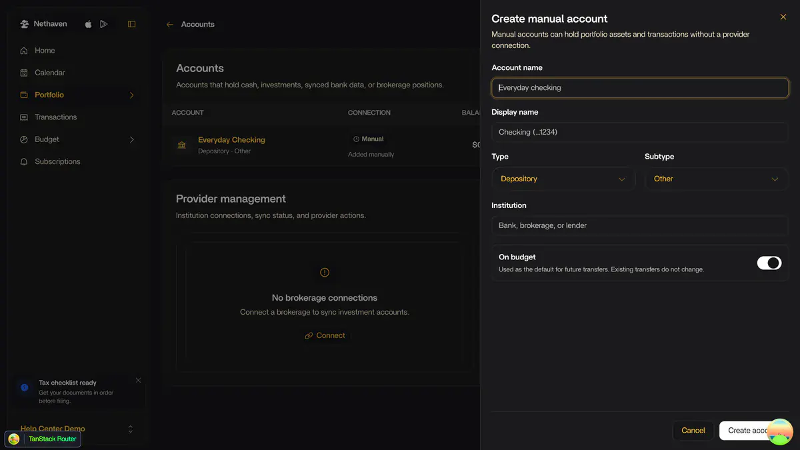800x450 pixels.
Task: Open Budget in the sidebar
Action: (x=77, y=139)
